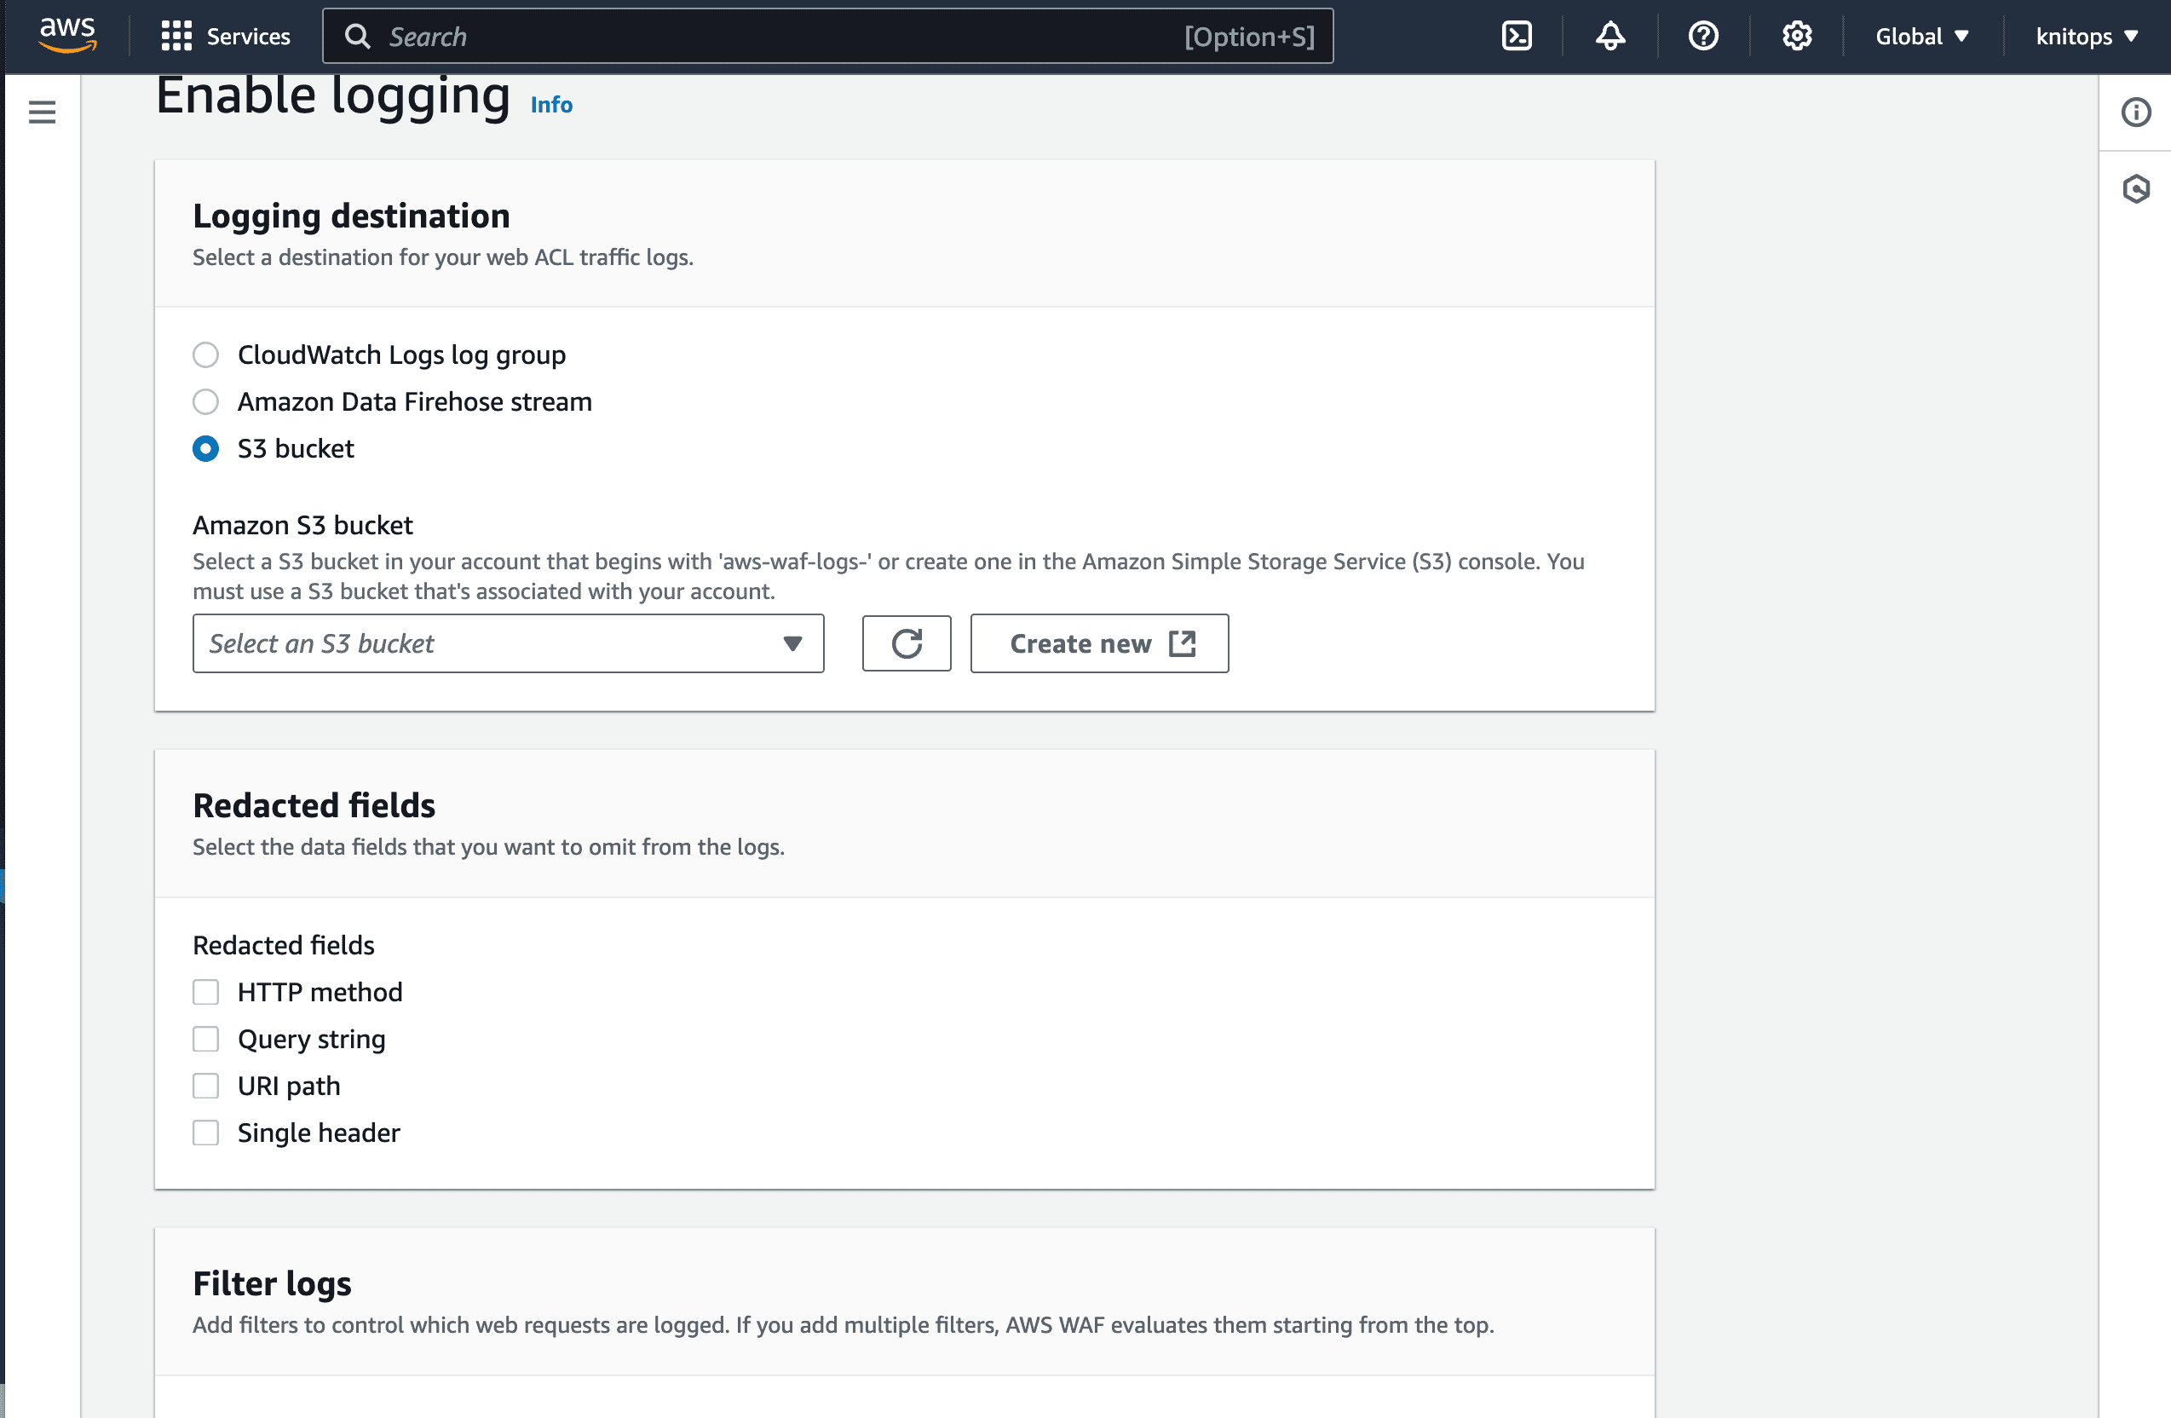Choose Amazon Data Firehose stream option
This screenshot has width=2171, height=1418.
[x=205, y=401]
